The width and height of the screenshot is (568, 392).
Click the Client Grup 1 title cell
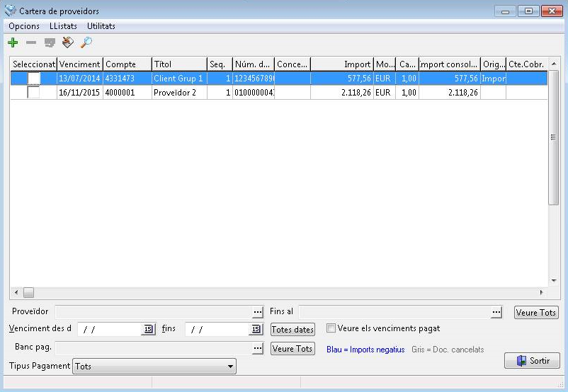pos(179,78)
